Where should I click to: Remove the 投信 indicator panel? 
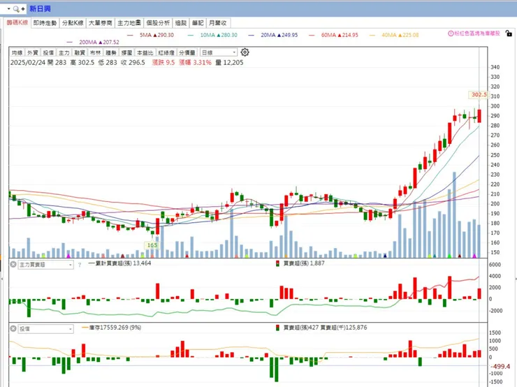[x=13, y=328]
